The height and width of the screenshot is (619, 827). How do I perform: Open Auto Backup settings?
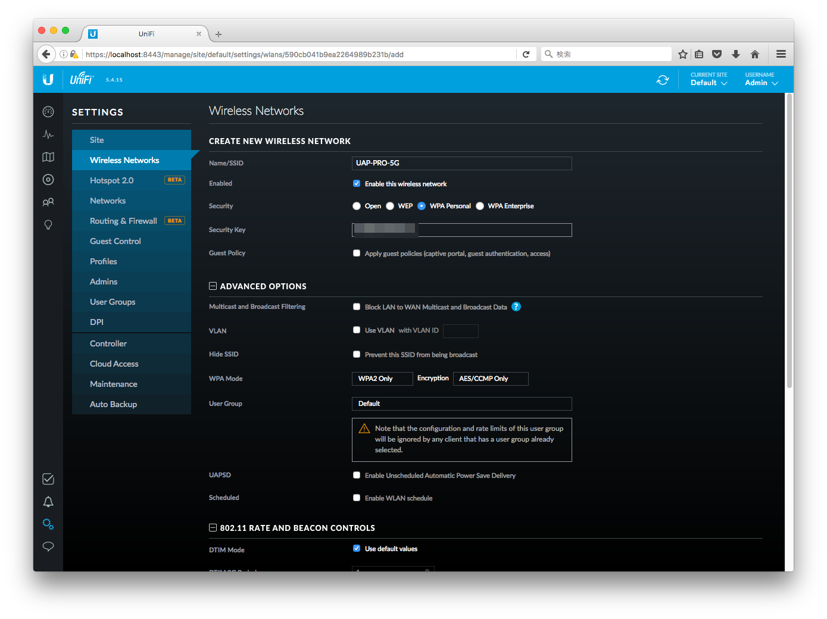click(132, 404)
